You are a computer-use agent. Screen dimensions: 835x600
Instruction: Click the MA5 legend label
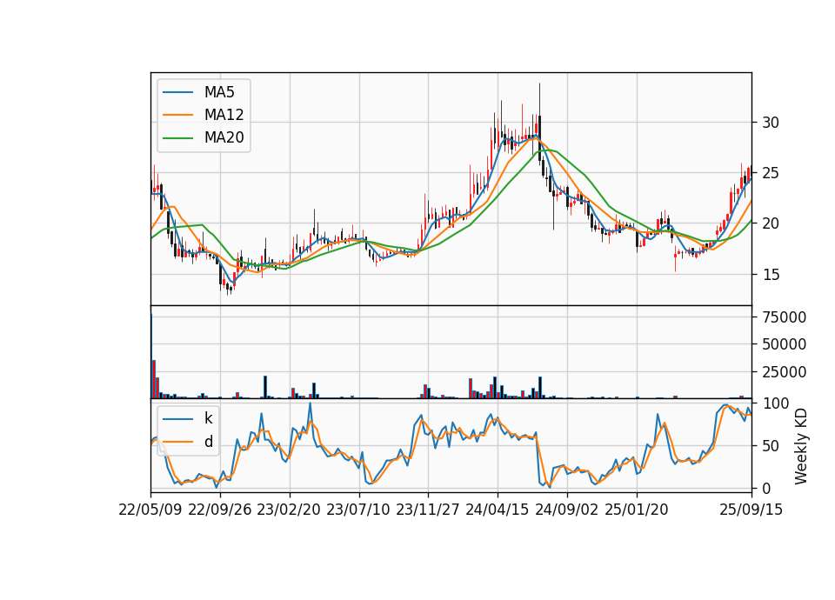pos(219,92)
